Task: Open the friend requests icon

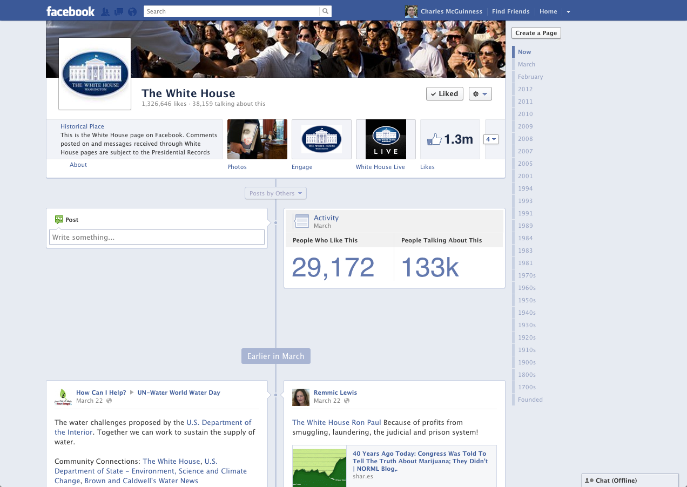Action: 105,11
